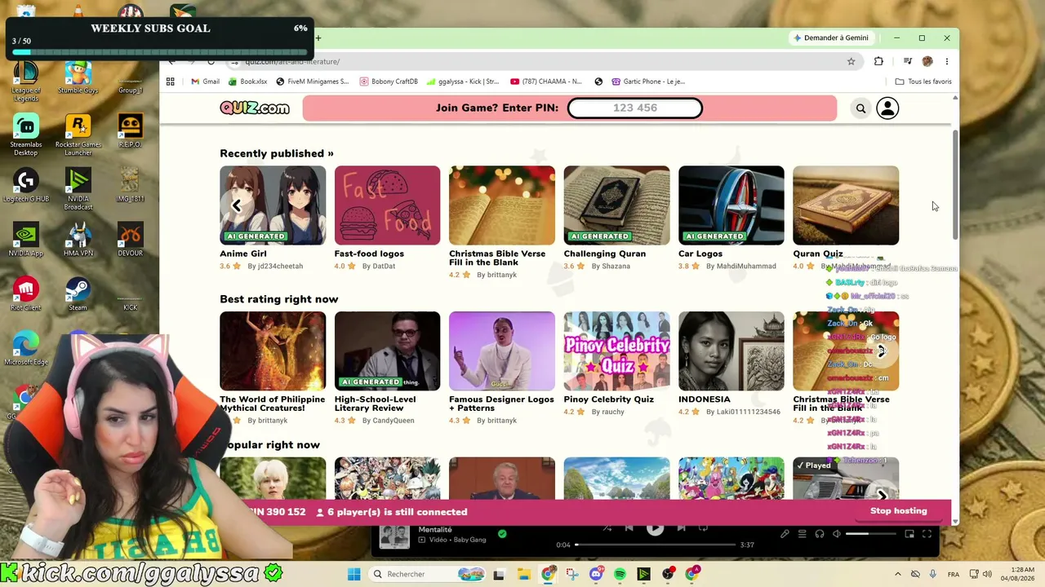Open the Gmail bookmark
Image resolution: width=1045 pixels, height=587 pixels.
pyautogui.click(x=205, y=82)
